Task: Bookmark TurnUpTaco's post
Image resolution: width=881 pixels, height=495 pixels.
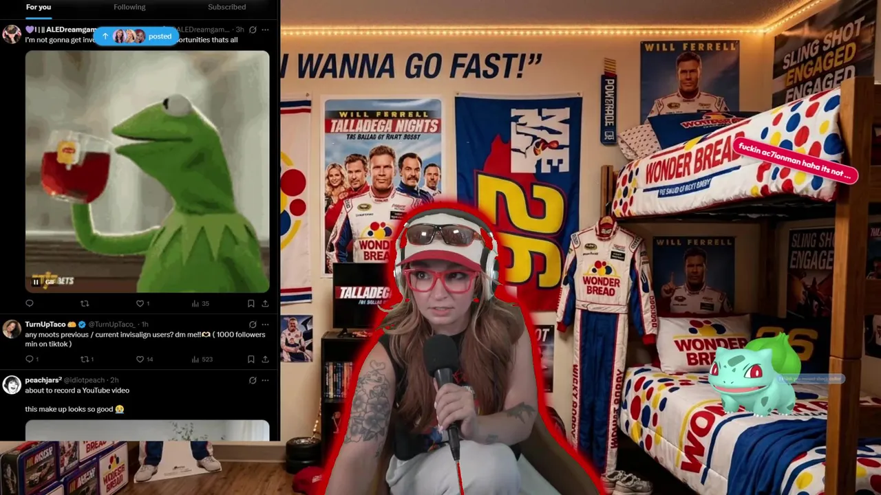Action: point(251,359)
